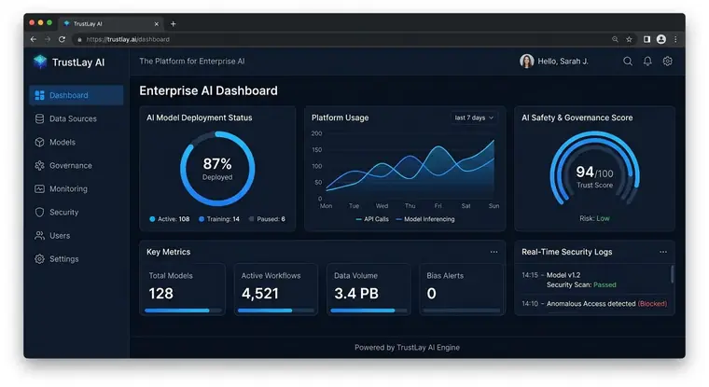Reload the page with browser refresh
Screen dimensions: 709x387
pyautogui.click(x=62, y=39)
